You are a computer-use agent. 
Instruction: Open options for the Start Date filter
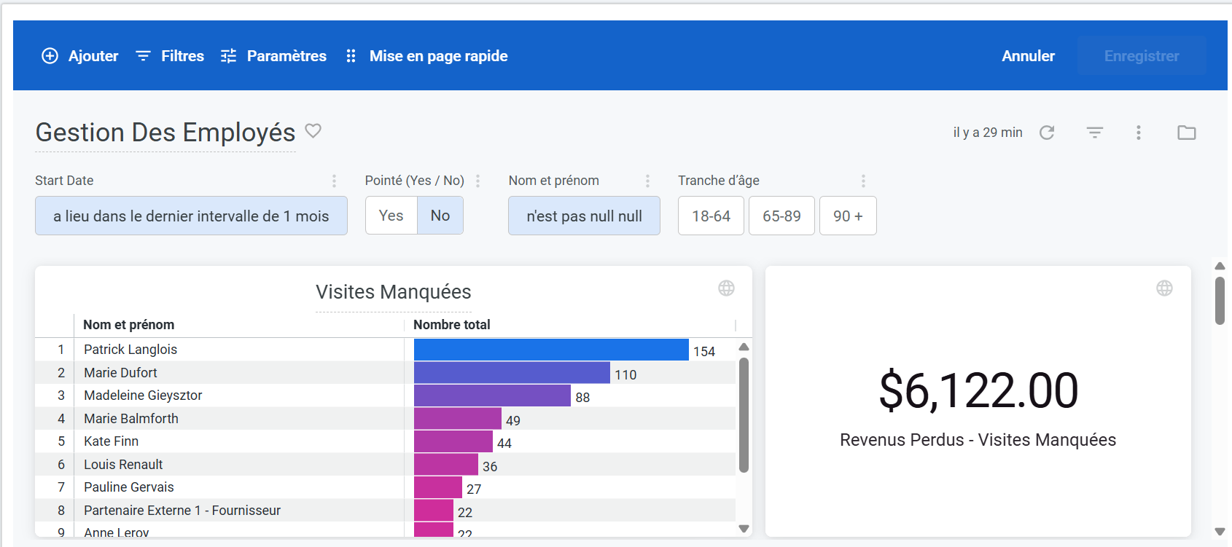click(x=334, y=181)
